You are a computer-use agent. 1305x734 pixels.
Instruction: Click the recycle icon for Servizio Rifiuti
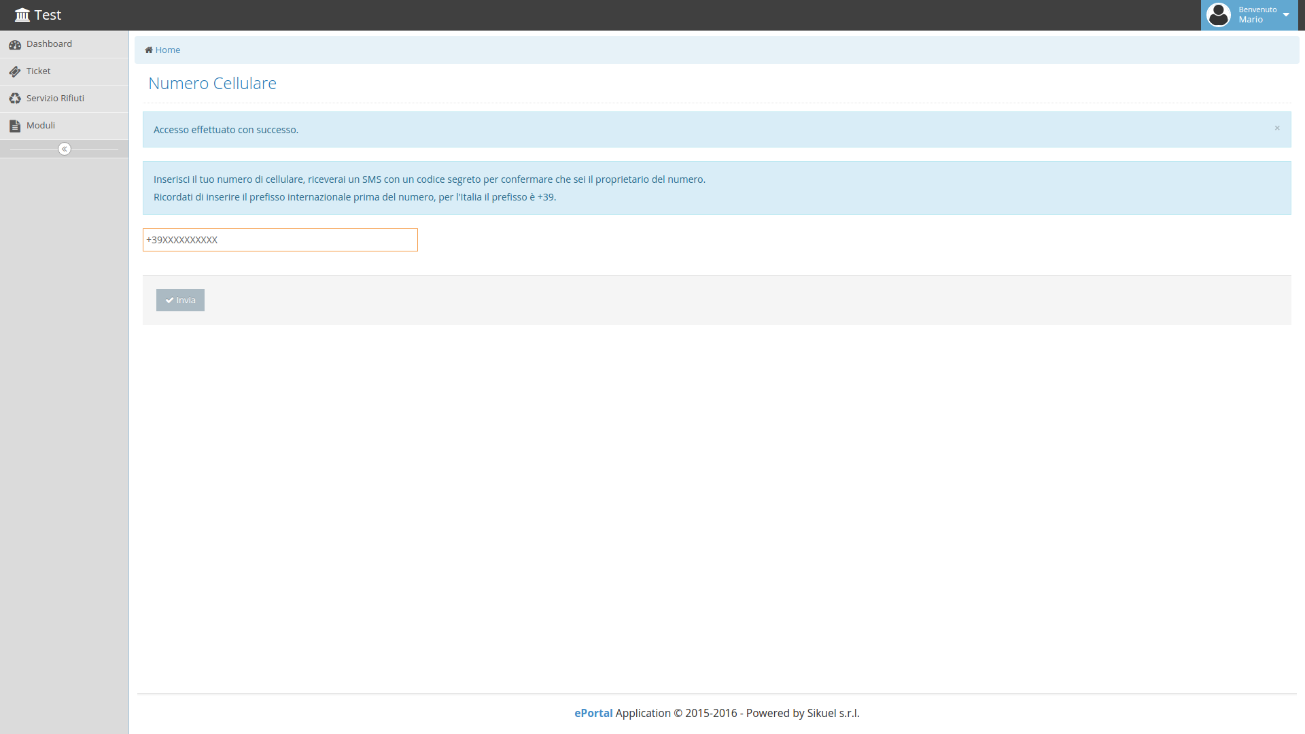(x=15, y=99)
